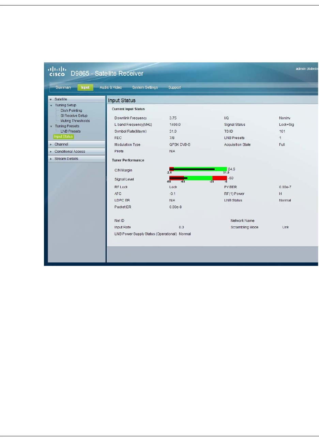Screen dimensions: 319x438
Task: Click the TS ID value 101
Action: (x=282, y=131)
